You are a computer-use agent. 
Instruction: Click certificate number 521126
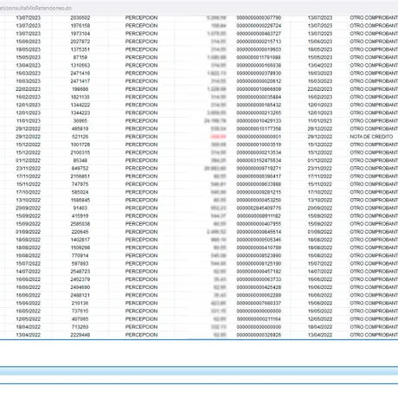click(x=80, y=137)
